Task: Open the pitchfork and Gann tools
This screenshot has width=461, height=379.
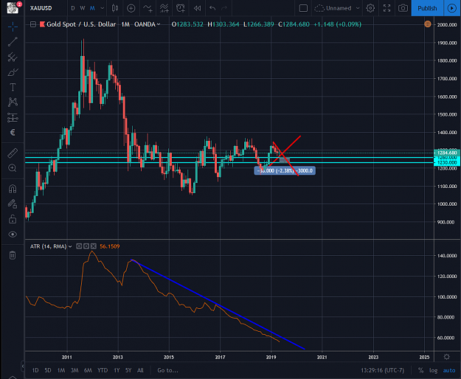Action: [13, 57]
